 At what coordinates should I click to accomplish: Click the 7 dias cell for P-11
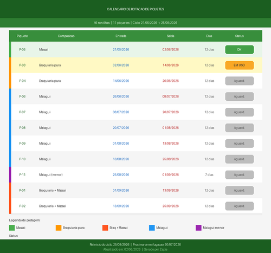pyautogui.click(x=209, y=174)
